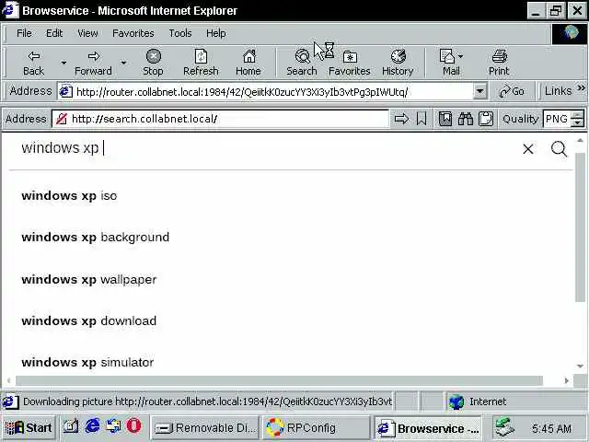
Task: Stop loading the page
Action: [153, 63]
